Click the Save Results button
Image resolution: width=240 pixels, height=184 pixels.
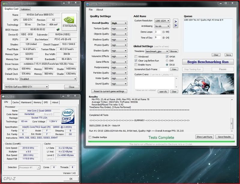(x=224, y=137)
